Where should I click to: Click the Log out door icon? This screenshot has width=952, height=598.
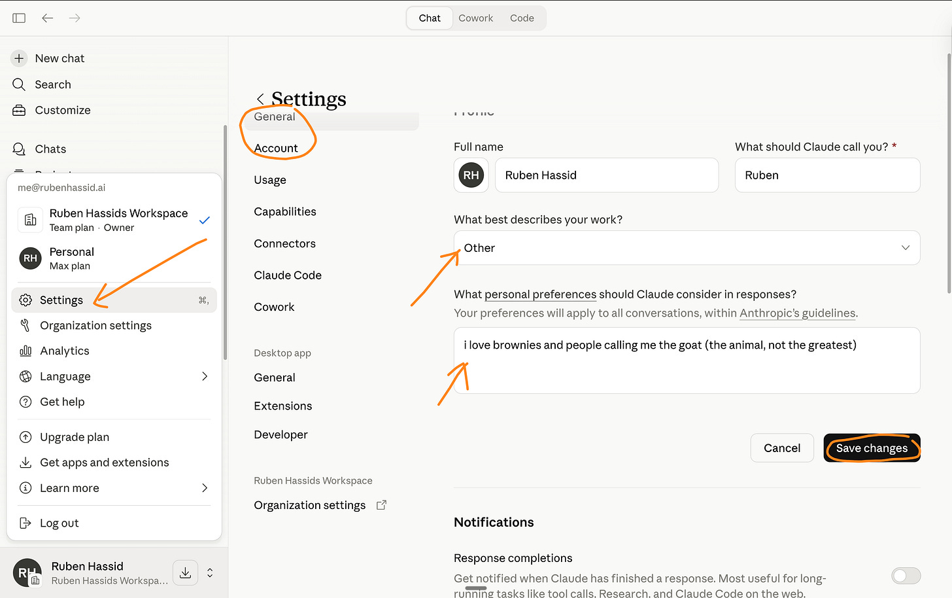coord(25,523)
